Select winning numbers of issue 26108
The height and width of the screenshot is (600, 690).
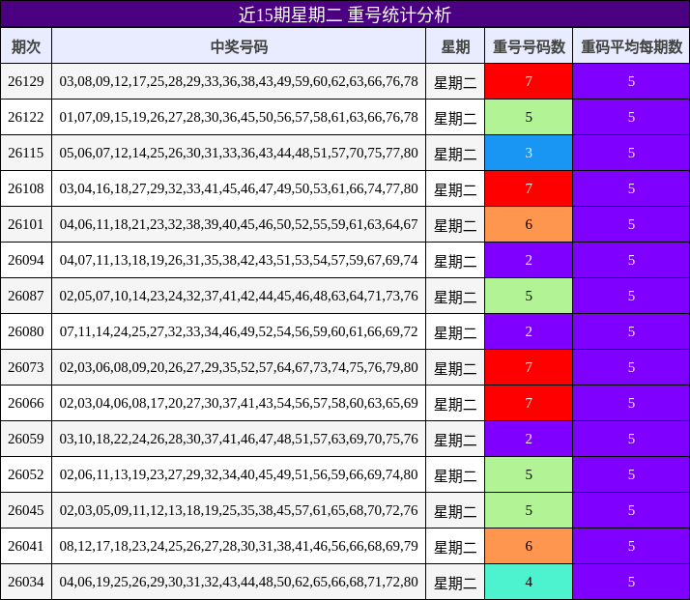point(239,188)
